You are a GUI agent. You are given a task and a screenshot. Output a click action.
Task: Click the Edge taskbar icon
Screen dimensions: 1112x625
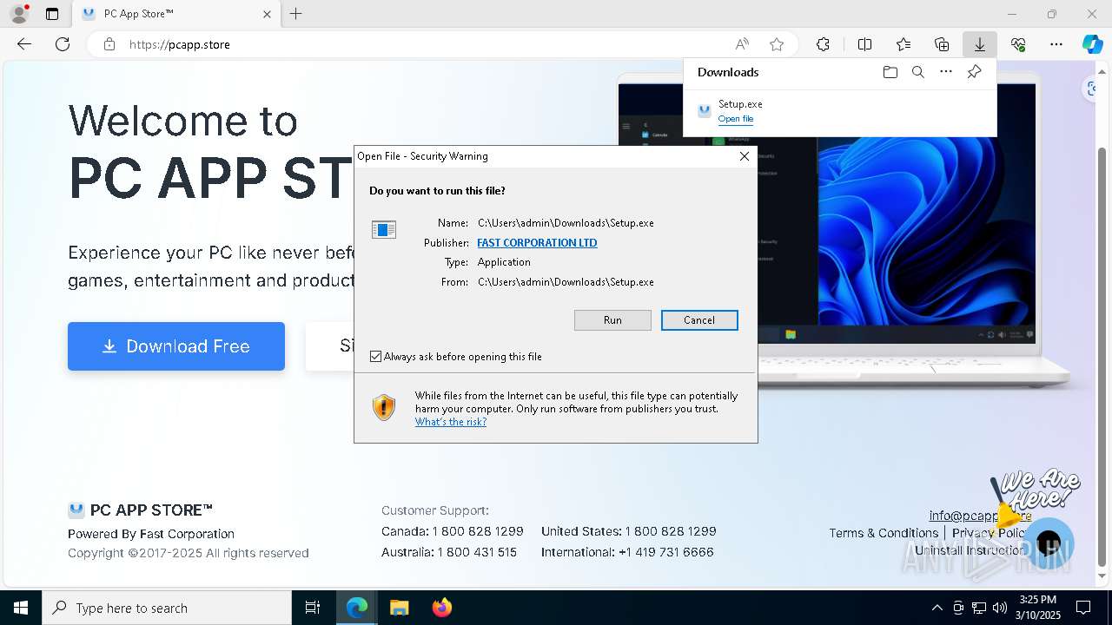pyautogui.click(x=357, y=608)
